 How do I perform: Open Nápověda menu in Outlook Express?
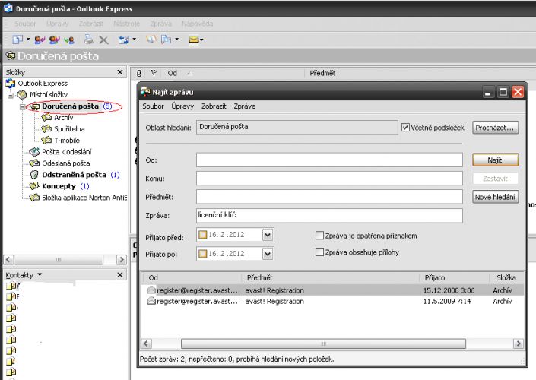pos(197,24)
